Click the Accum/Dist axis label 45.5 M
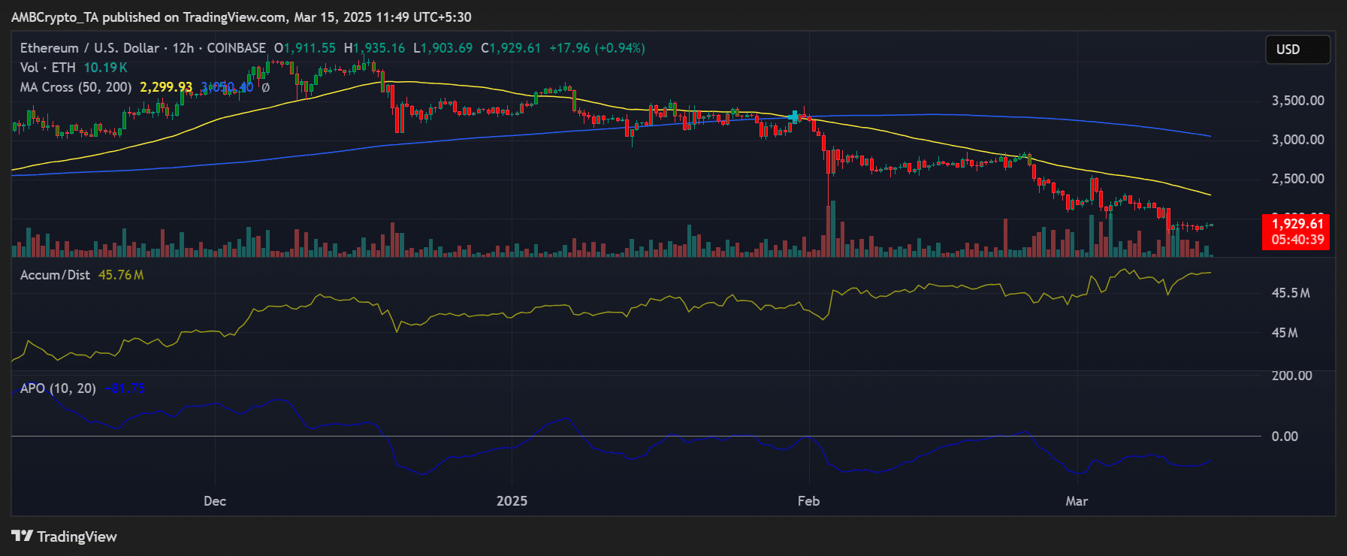This screenshot has width=1347, height=556. tap(1291, 293)
